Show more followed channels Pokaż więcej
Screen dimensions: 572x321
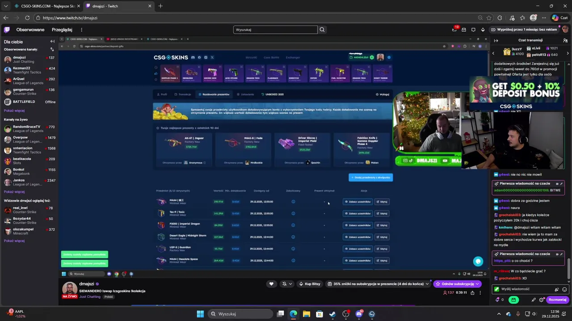tap(14, 111)
